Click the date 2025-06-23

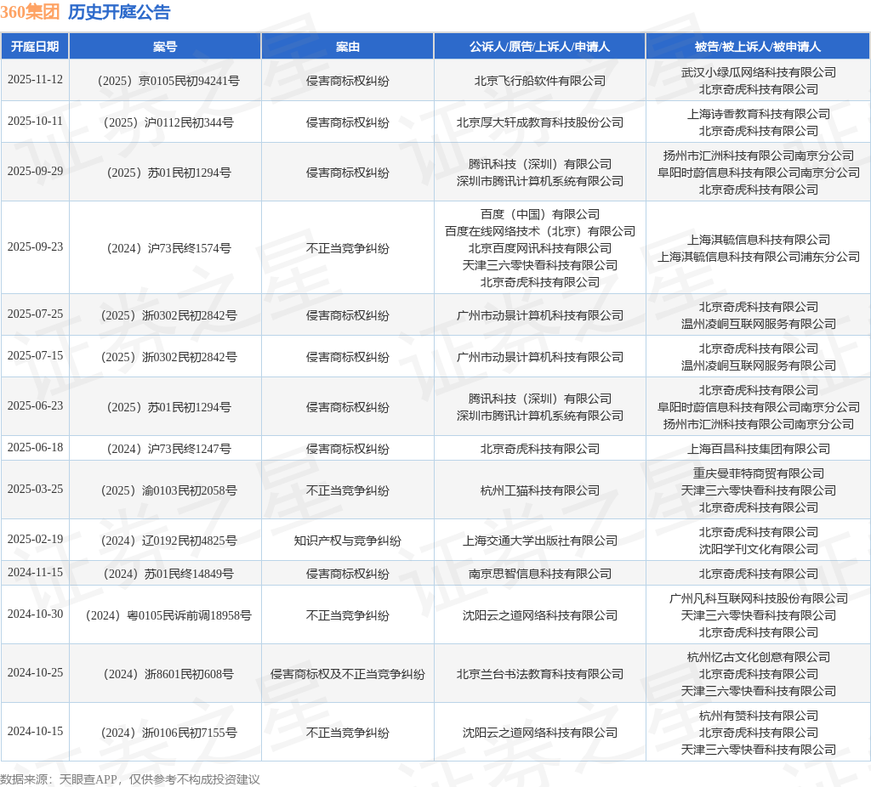(35, 405)
